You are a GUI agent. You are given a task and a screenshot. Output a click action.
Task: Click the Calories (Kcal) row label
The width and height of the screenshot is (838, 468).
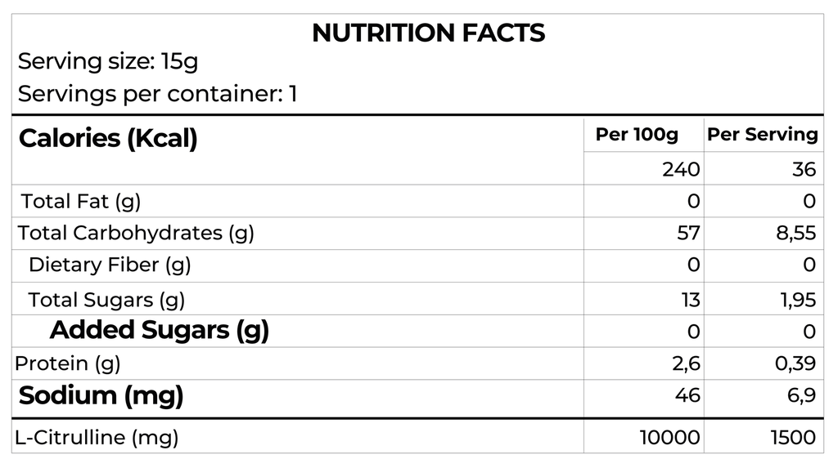(x=108, y=138)
